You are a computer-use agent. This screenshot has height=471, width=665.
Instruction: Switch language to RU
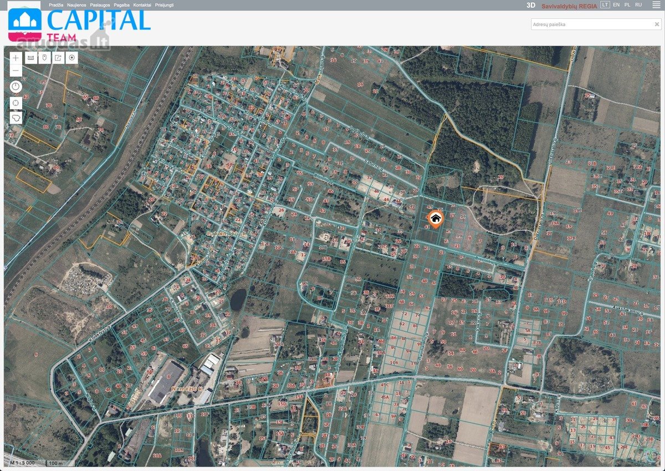[638, 4]
